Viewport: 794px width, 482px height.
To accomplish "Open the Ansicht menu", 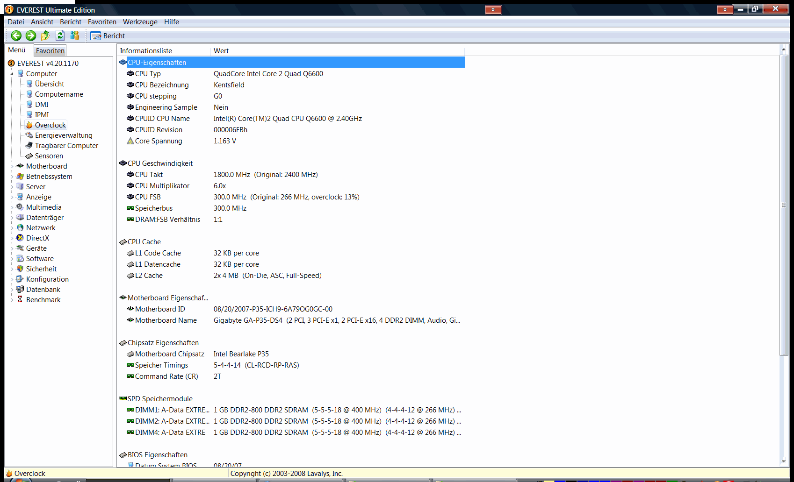I will 42,22.
